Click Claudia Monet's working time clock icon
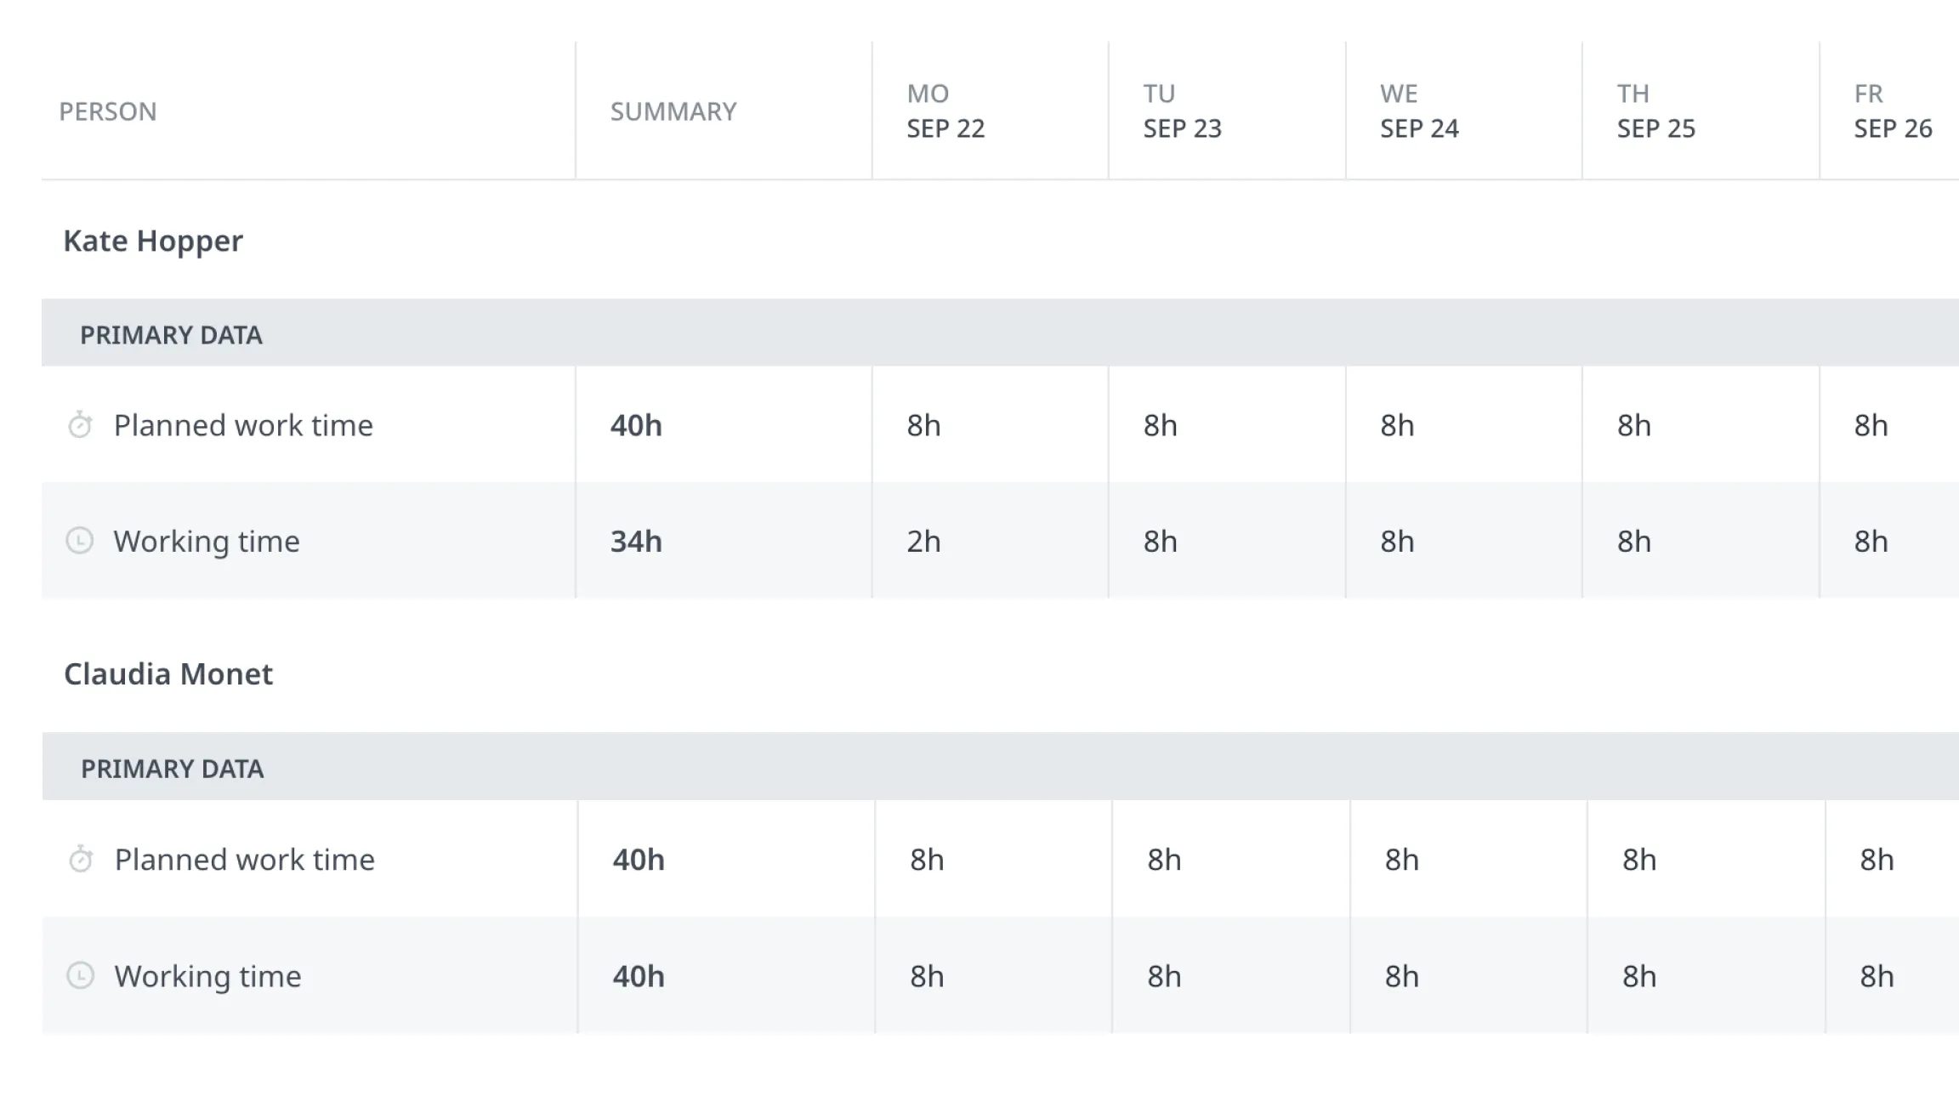This screenshot has width=1959, height=1102. (x=81, y=975)
